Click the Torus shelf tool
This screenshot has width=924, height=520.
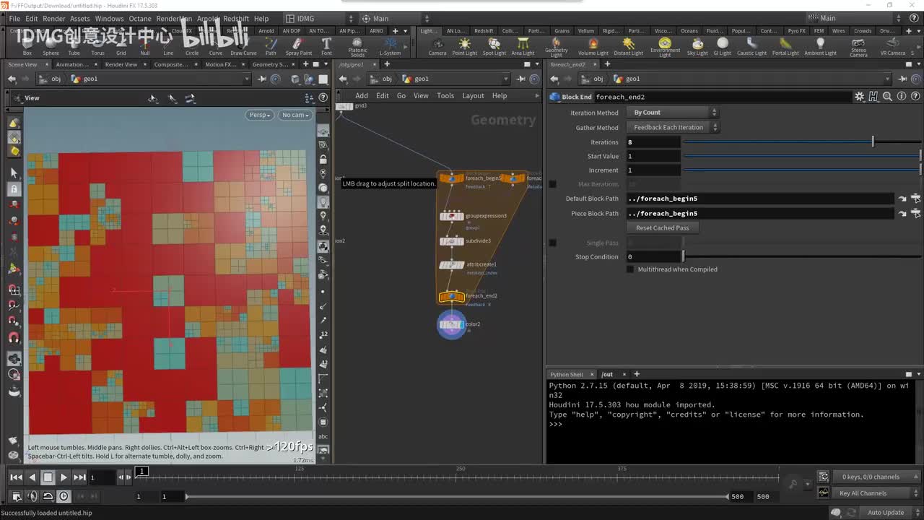97,45
